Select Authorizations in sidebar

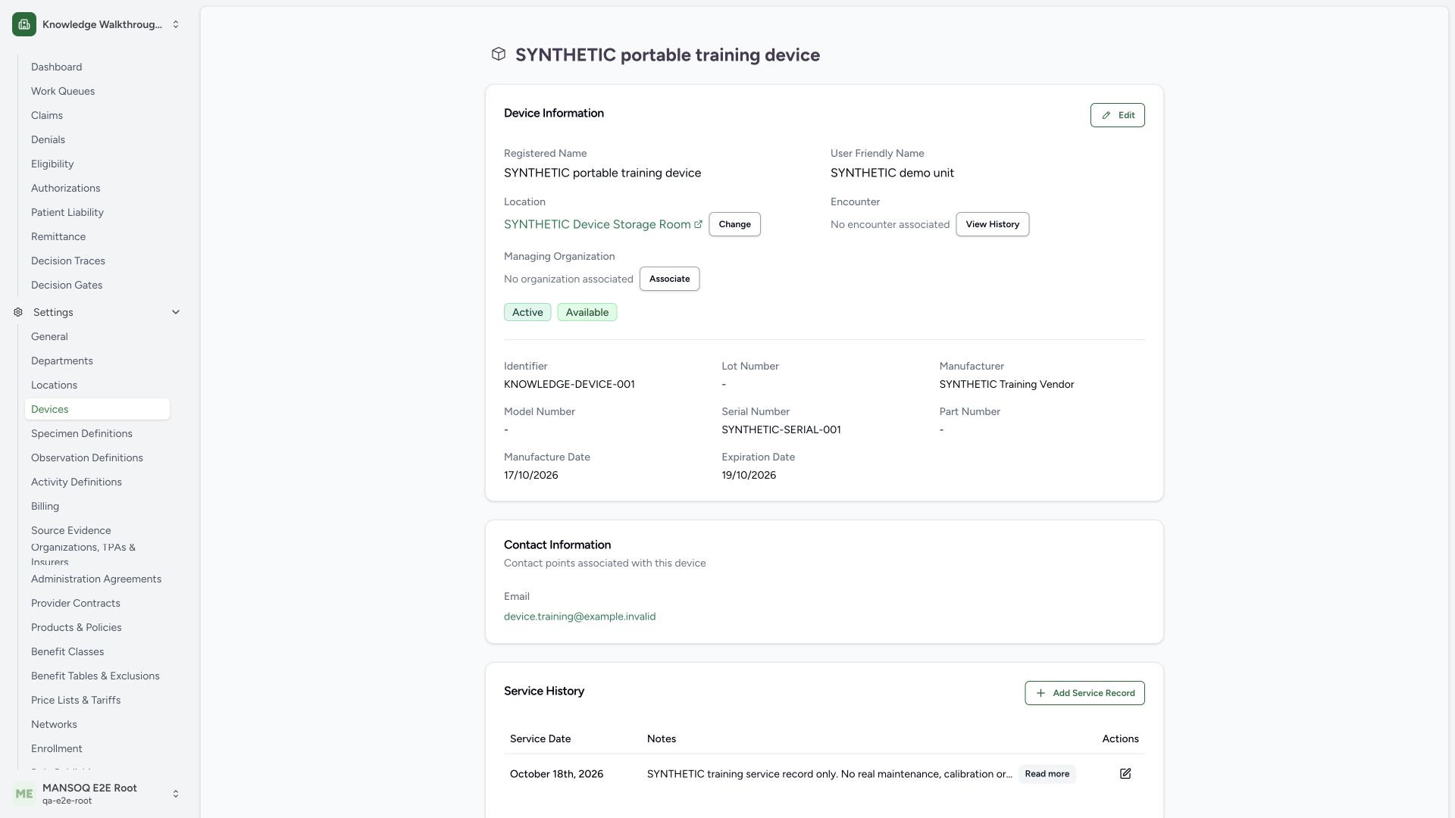tap(97, 188)
